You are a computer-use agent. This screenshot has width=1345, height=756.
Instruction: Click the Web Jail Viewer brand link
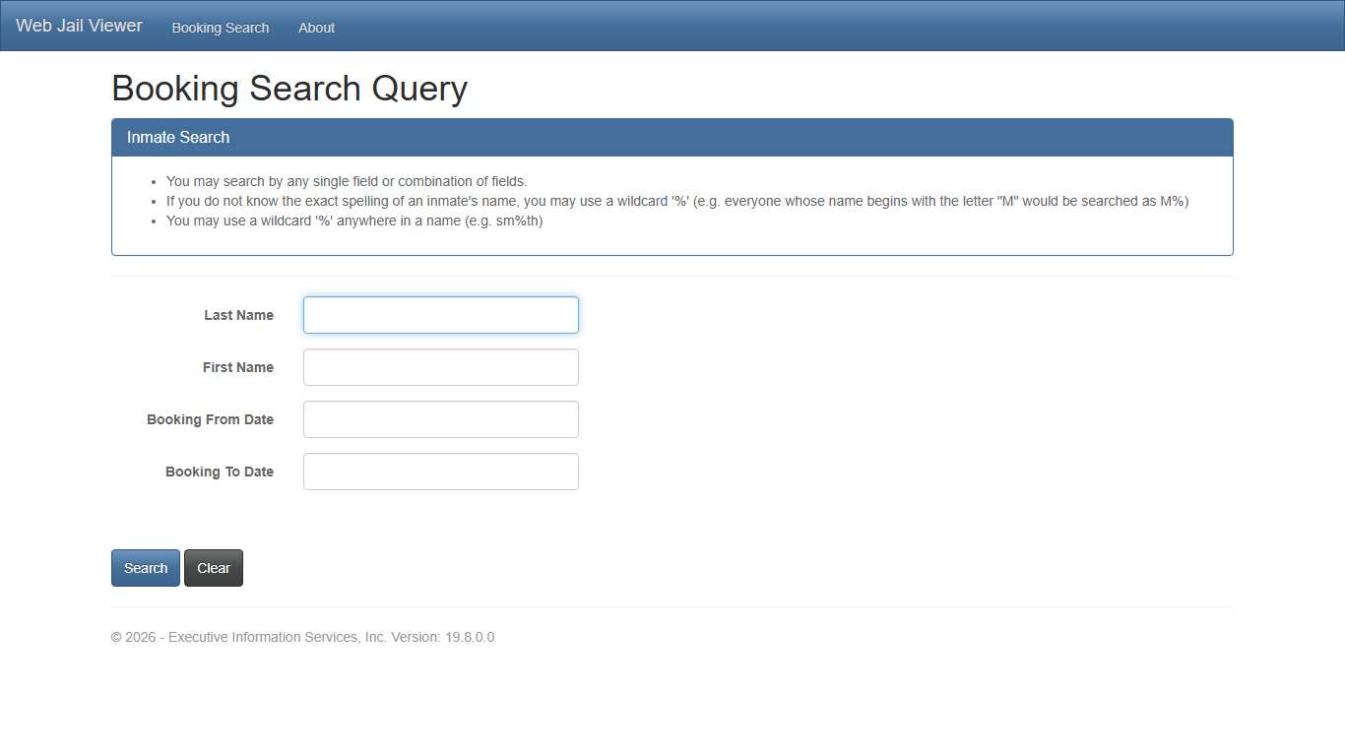pos(78,25)
